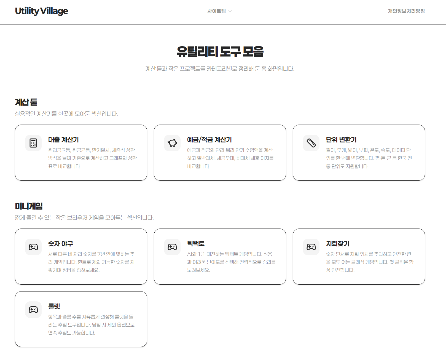
Task: Click the 지뢰찾기 card description text
Action: point(369,262)
